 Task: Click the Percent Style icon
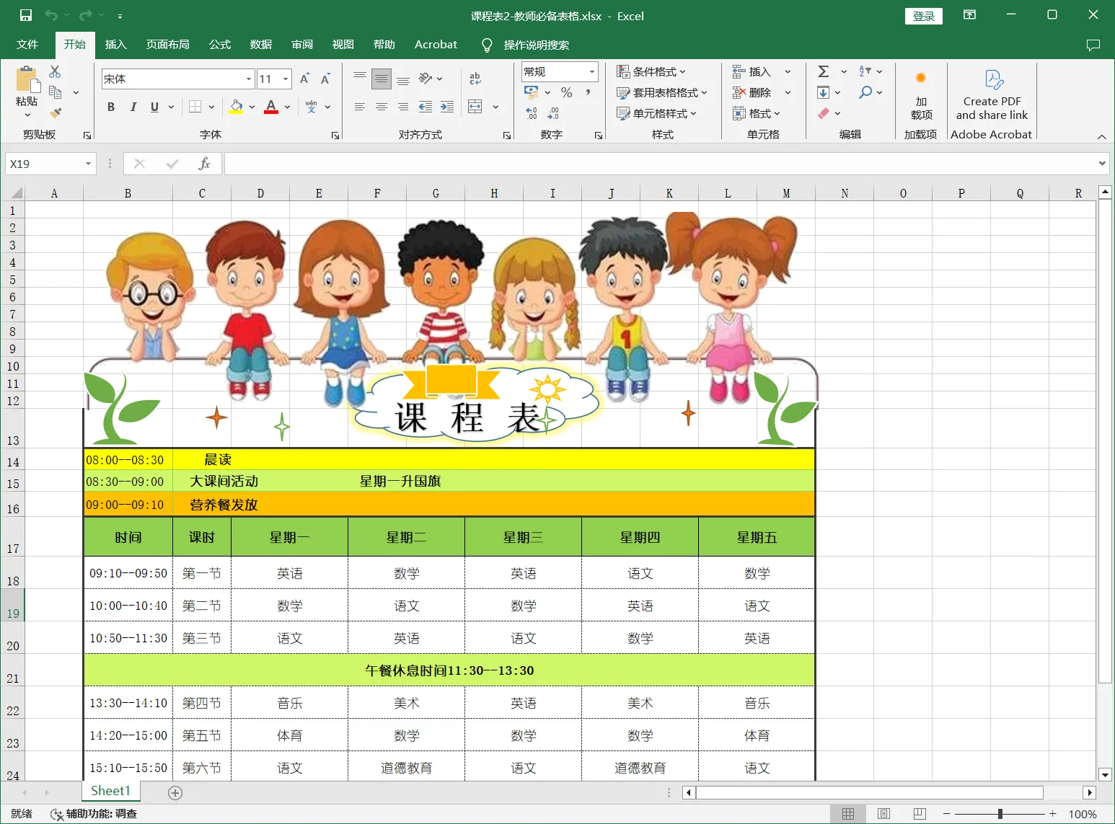(x=567, y=92)
